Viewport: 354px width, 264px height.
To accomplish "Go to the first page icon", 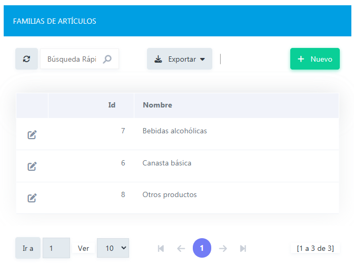I will pos(161,248).
